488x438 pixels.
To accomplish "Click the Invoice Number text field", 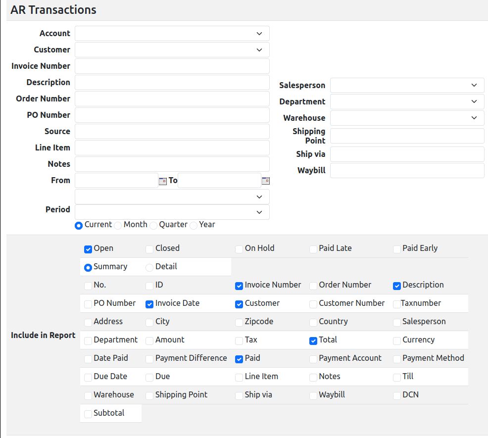I will (172, 66).
